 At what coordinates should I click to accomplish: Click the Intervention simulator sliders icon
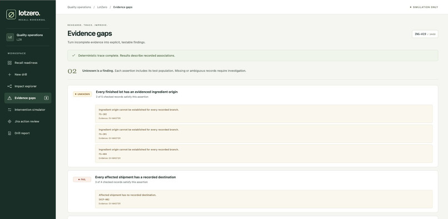pos(9,110)
